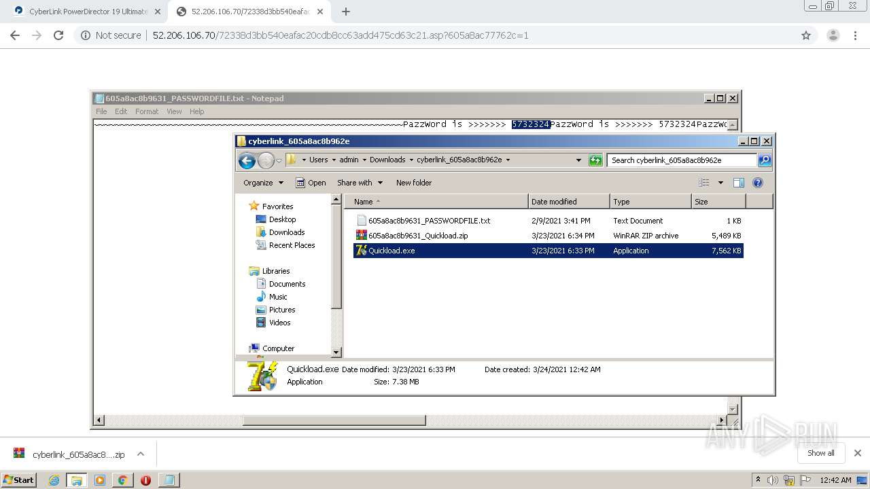Image resolution: width=870 pixels, height=489 pixels.
Task: Click the search magnifier icon in Explorer
Action: click(765, 160)
